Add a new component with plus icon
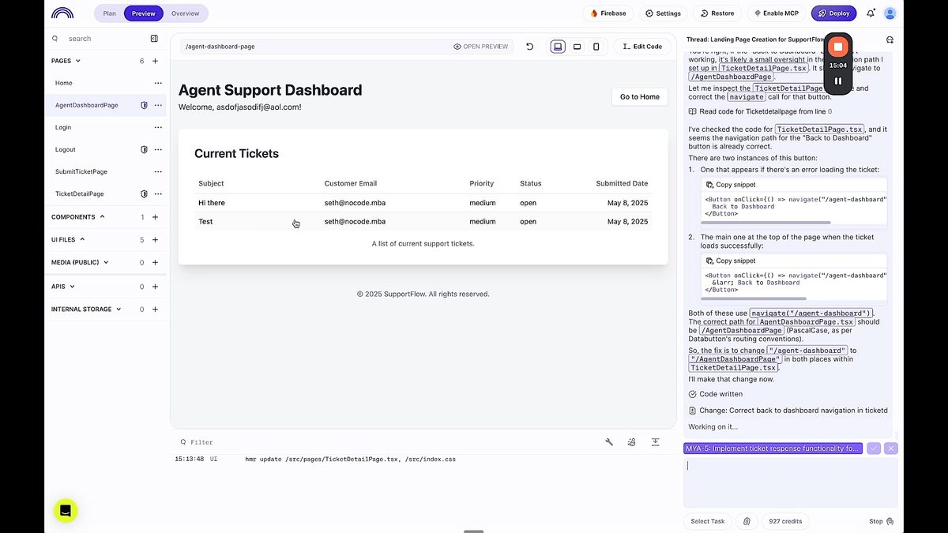 [x=155, y=217]
